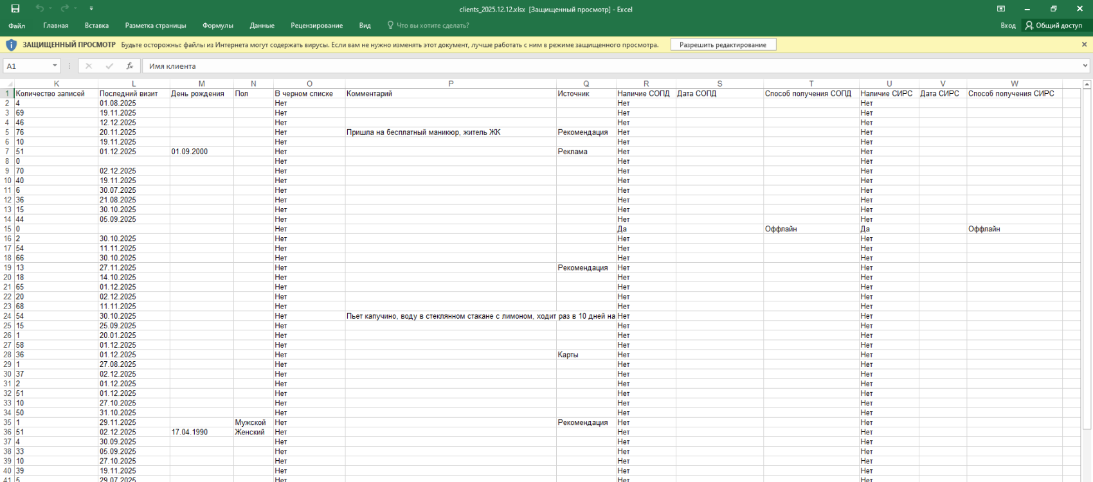Click the lightbulb 'Что вы хотите сделать?' box
Image resolution: width=1093 pixels, height=482 pixels.
[x=428, y=26]
